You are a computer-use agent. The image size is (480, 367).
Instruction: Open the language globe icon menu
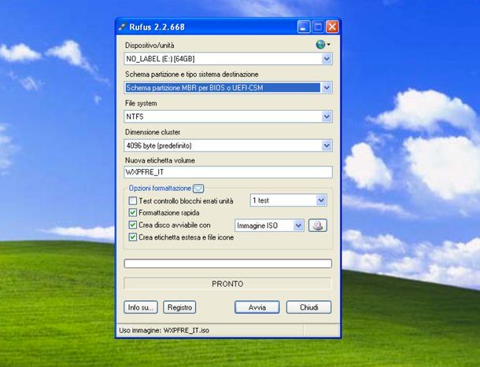point(323,45)
